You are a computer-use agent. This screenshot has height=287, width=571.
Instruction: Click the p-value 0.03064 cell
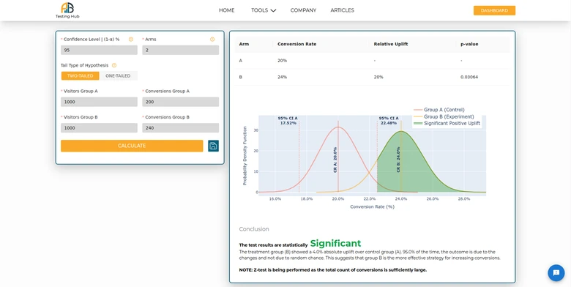click(469, 77)
